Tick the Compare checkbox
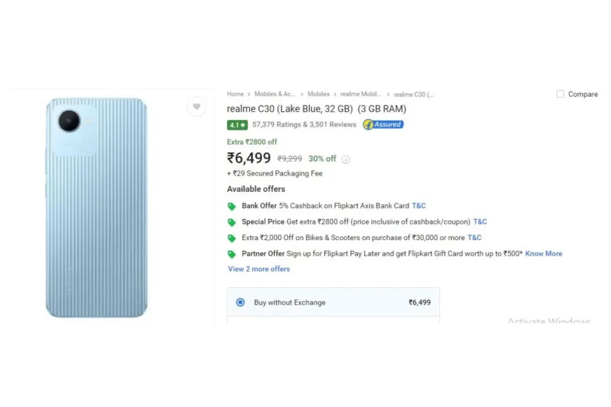The image size is (611, 407). tap(560, 94)
